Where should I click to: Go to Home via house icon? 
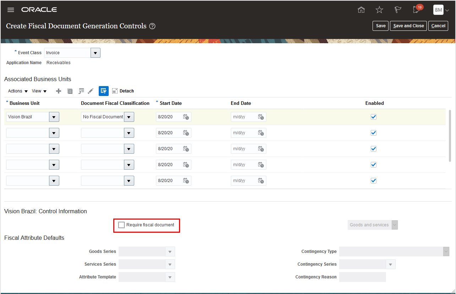pyautogui.click(x=361, y=10)
